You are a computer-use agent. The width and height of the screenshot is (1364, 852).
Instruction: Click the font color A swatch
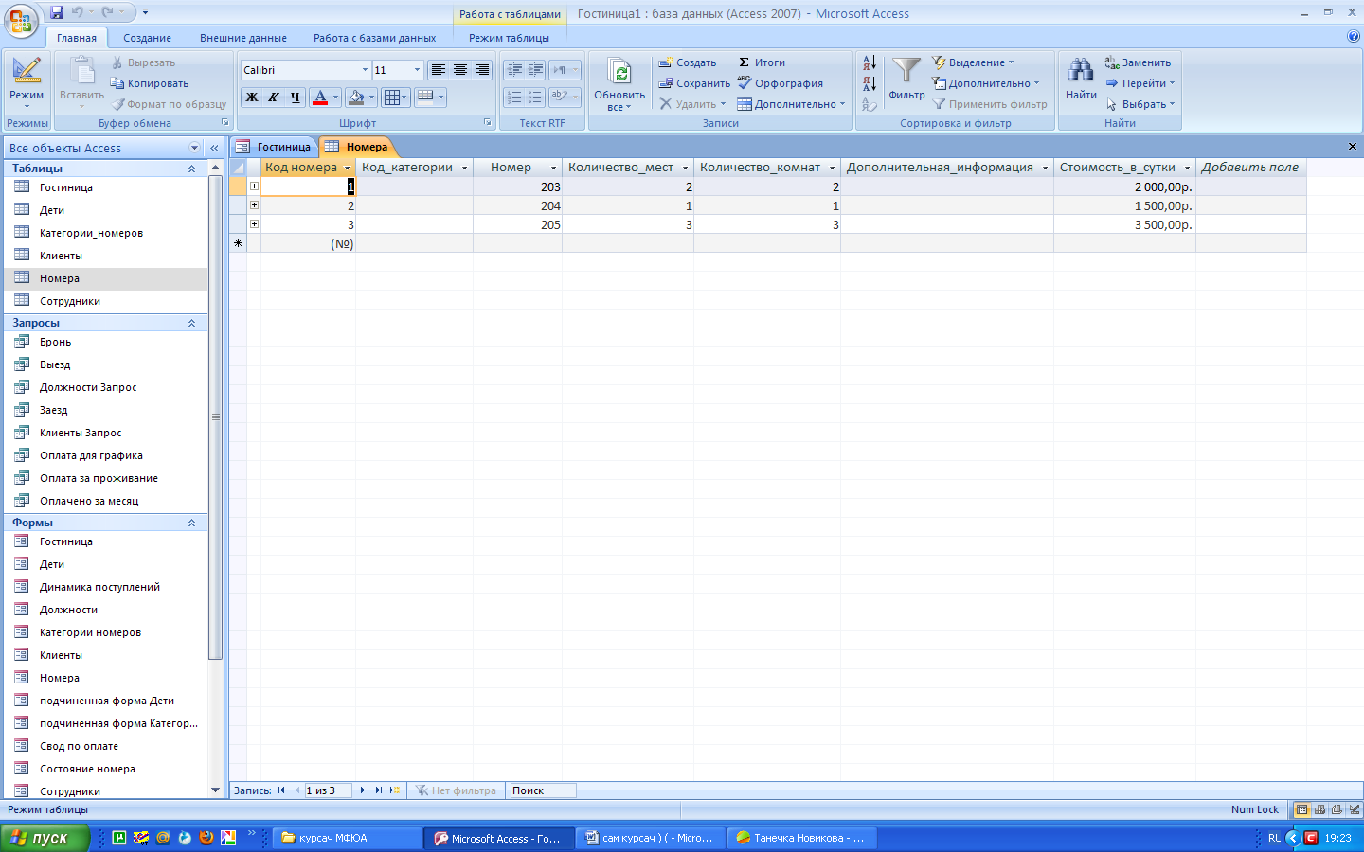320,98
